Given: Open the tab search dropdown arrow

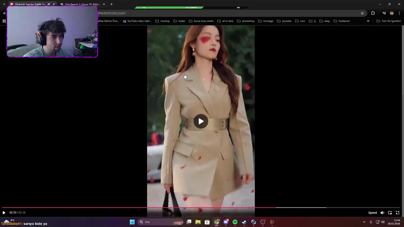Looking at the screenshot, I should tap(4, 4).
